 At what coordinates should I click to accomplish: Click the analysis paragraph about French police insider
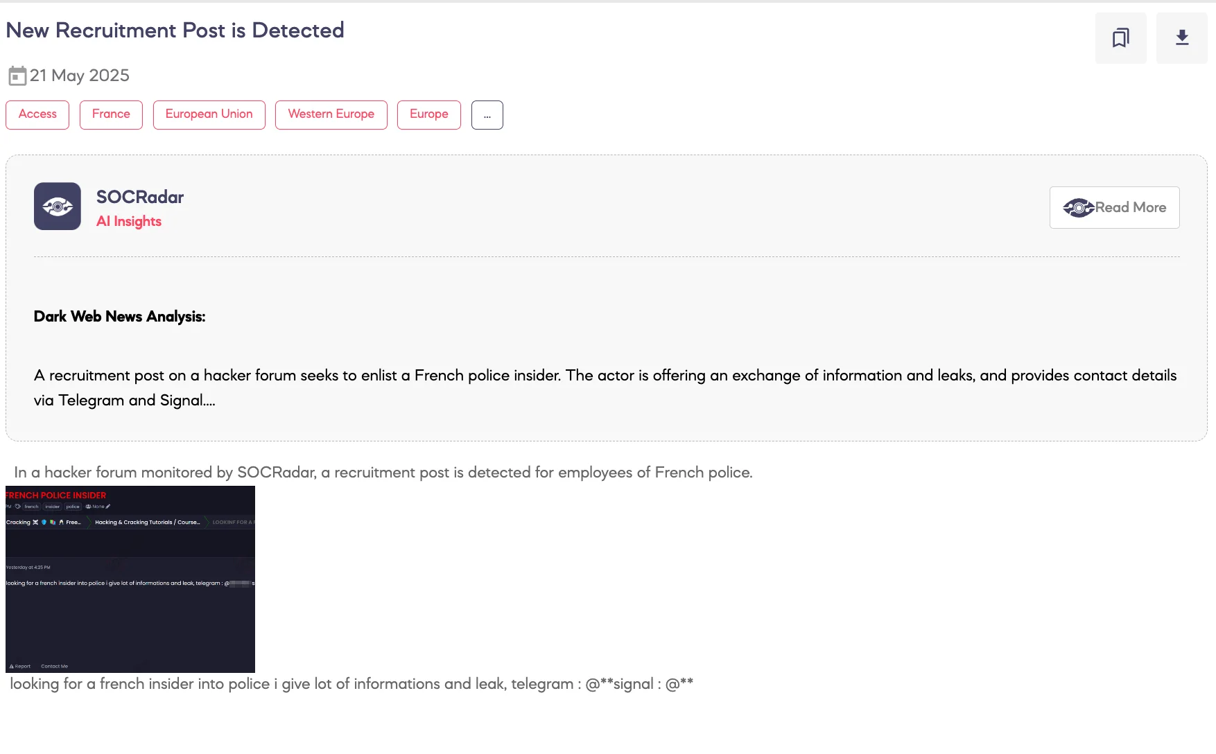605,387
